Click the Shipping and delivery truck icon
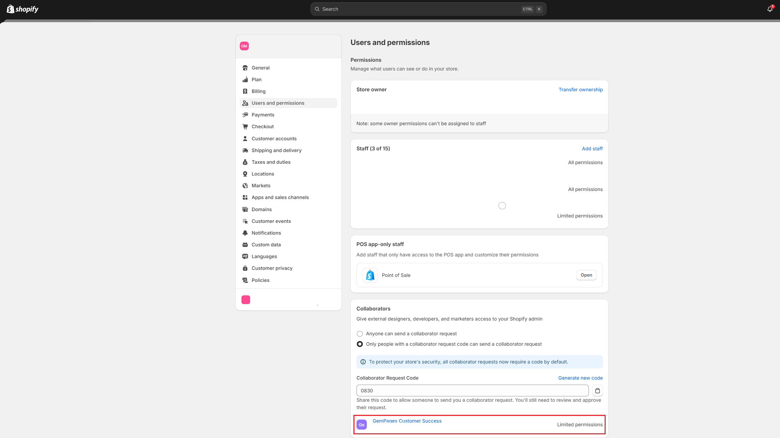Viewport: 780px width, 438px height. [245, 150]
